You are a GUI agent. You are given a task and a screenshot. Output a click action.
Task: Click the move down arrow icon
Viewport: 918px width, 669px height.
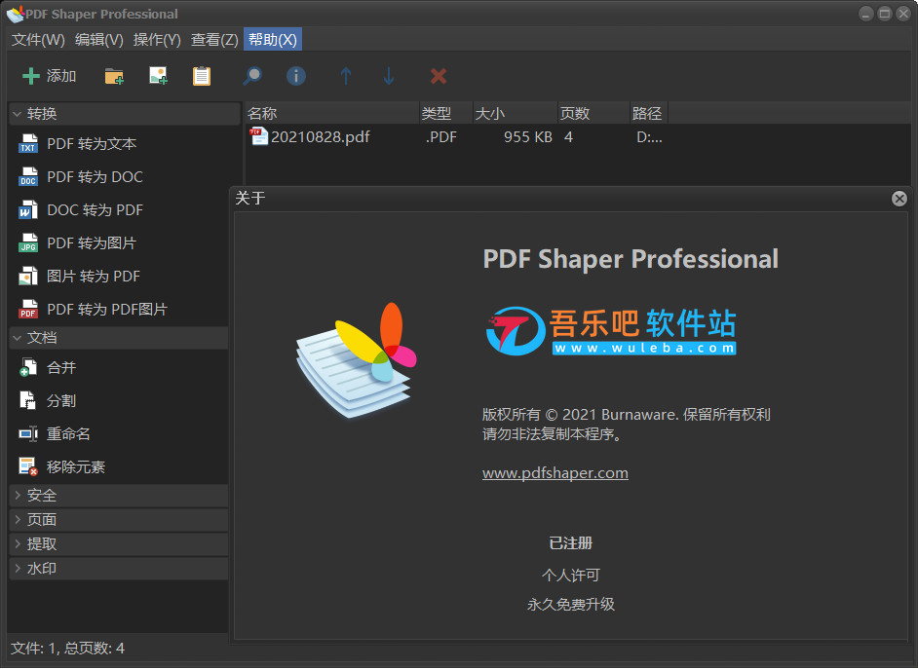389,76
